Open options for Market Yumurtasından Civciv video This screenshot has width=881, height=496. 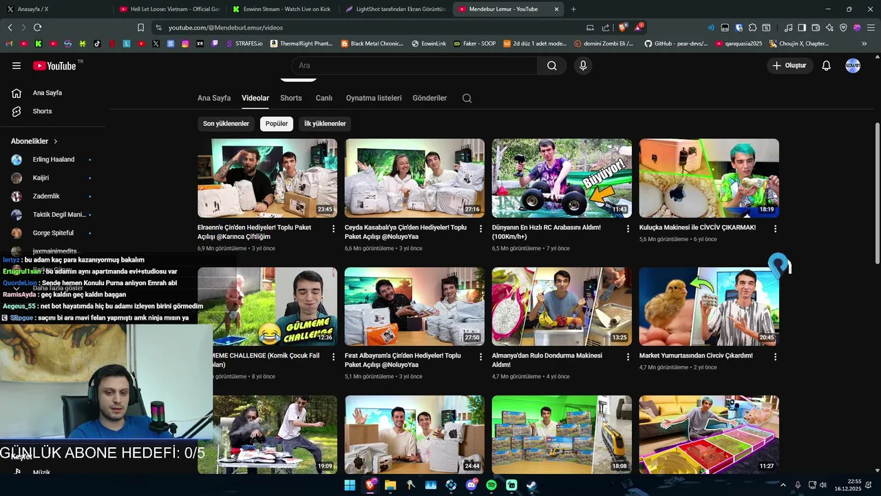776,357
